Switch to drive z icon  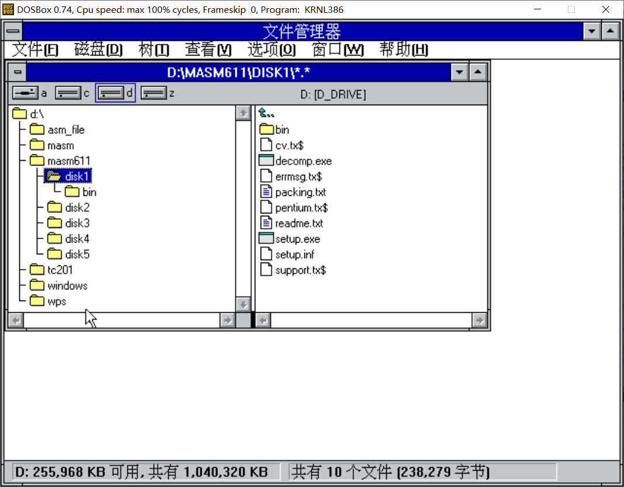pos(154,93)
